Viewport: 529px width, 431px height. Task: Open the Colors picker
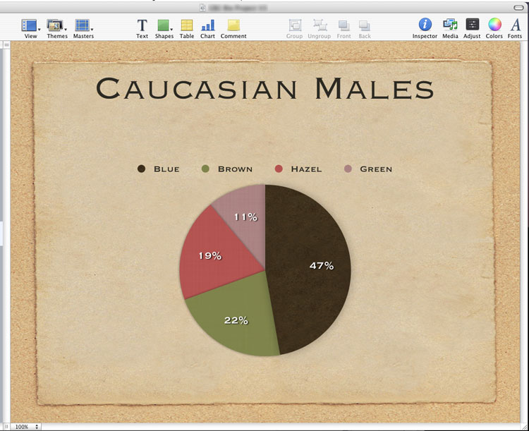click(x=494, y=28)
